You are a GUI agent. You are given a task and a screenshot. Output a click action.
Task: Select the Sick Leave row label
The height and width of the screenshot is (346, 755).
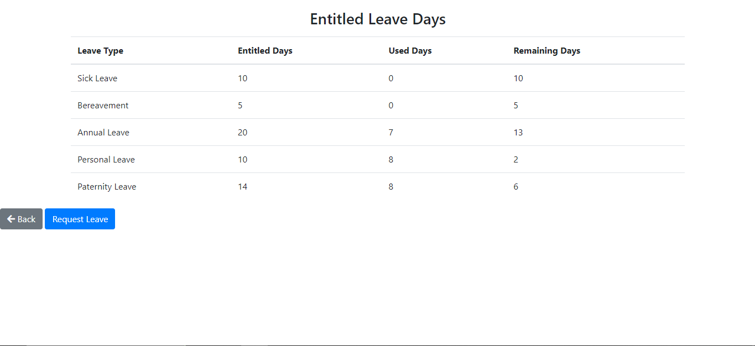pos(97,78)
